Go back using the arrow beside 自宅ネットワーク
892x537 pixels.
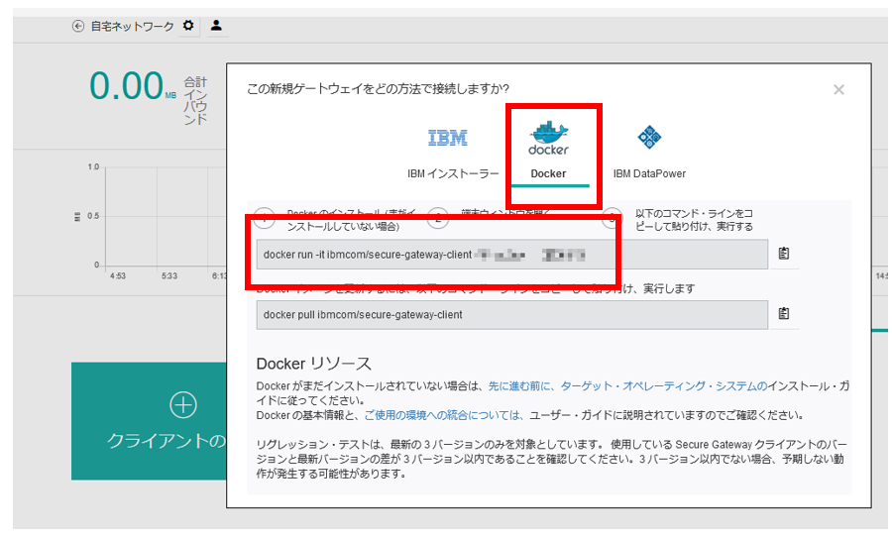tap(78, 26)
